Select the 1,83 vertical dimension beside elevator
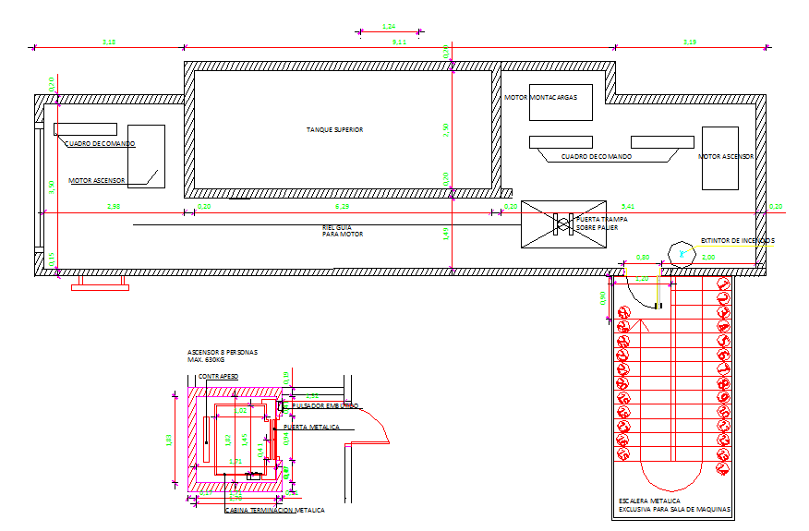 (x=169, y=440)
